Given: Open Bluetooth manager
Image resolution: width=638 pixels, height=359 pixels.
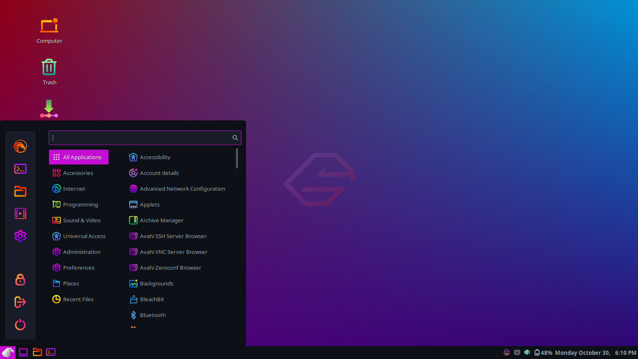Looking at the screenshot, I should [x=180, y=315].
